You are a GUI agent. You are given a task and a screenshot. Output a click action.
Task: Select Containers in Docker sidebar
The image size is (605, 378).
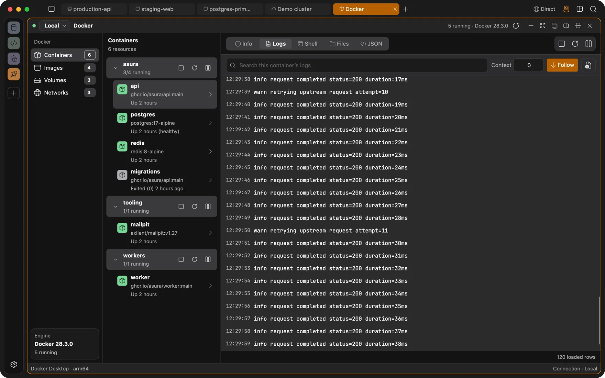click(65, 55)
